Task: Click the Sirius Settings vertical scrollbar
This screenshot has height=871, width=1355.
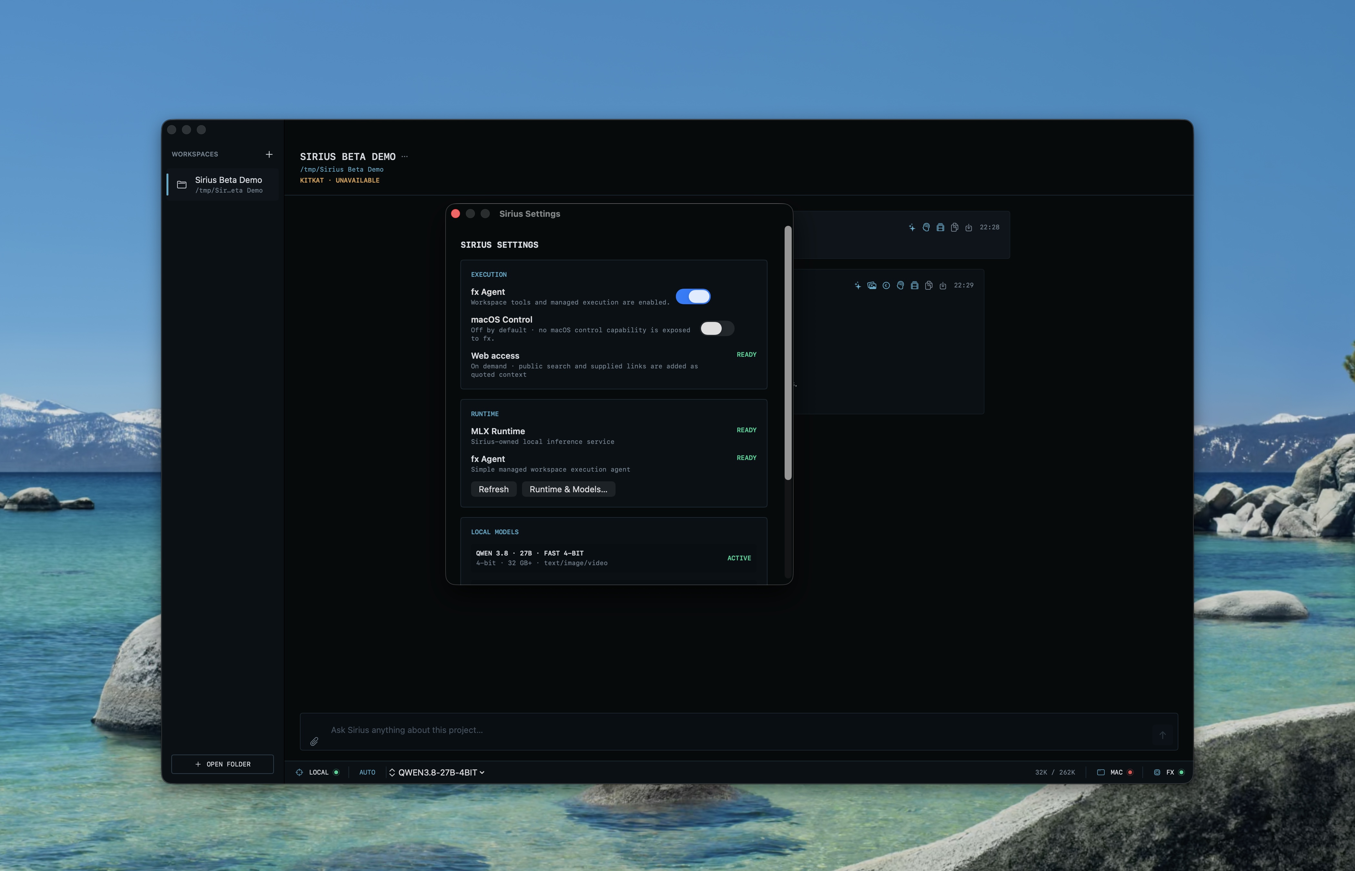Action: 788,353
